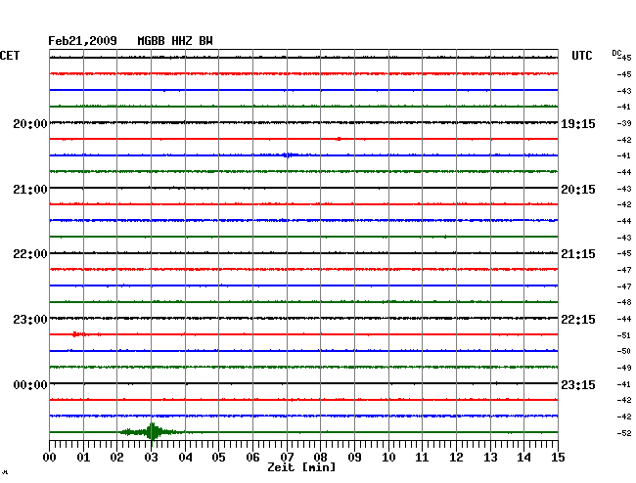Select the 22:00 CET time label

coord(30,254)
